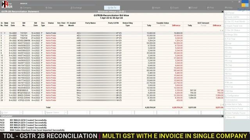Select row with bill HA/0278/2223
This screenshot has width=250, height=140.
112,48
